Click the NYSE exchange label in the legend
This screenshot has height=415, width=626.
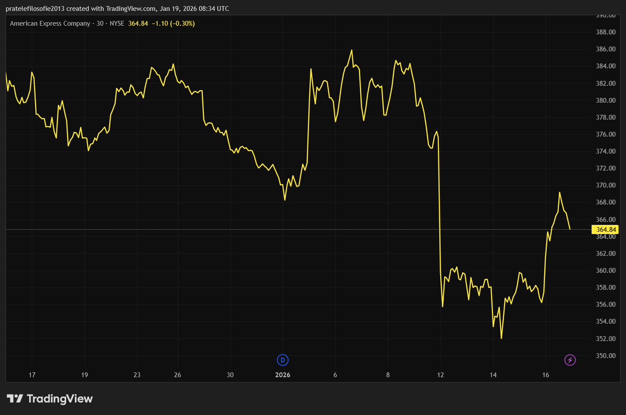pyautogui.click(x=117, y=23)
